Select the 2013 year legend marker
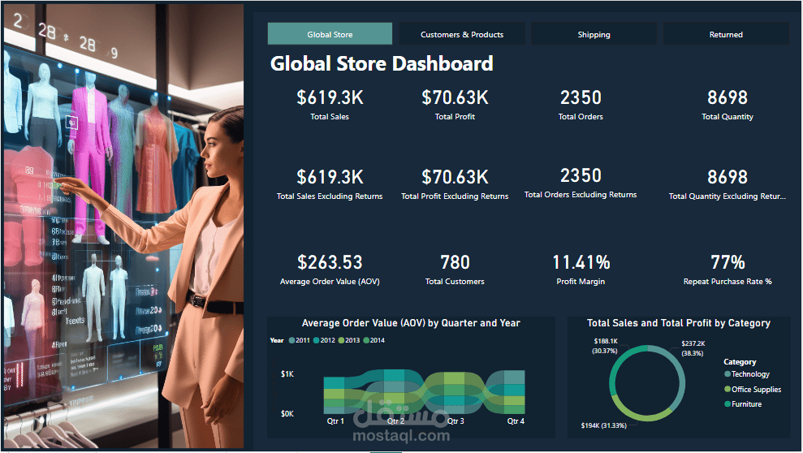 pos(341,340)
